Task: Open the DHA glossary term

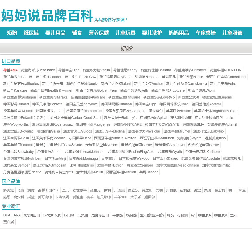Action: (7, 215)
